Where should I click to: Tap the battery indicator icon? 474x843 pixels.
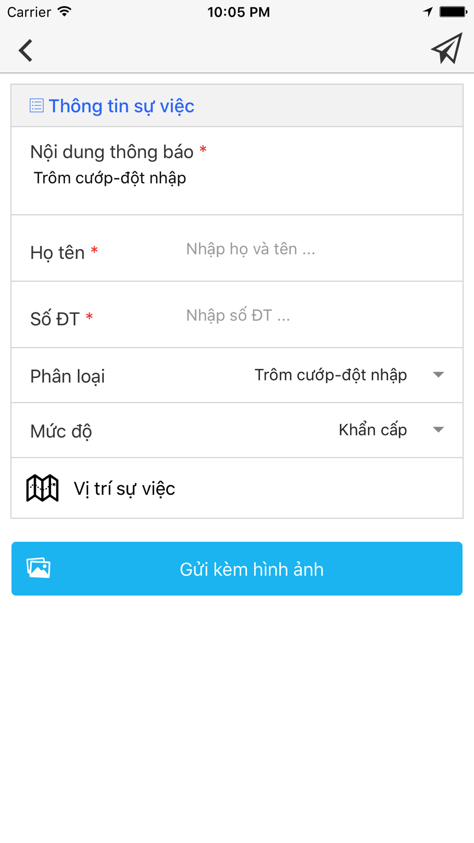pos(454,12)
